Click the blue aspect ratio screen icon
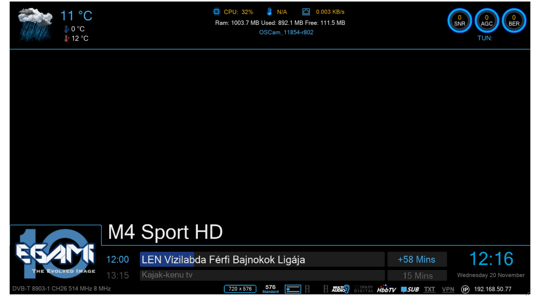The image size is (538, 302). point(293,289)
